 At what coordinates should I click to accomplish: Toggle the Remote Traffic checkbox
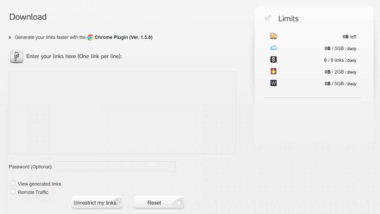13,191
